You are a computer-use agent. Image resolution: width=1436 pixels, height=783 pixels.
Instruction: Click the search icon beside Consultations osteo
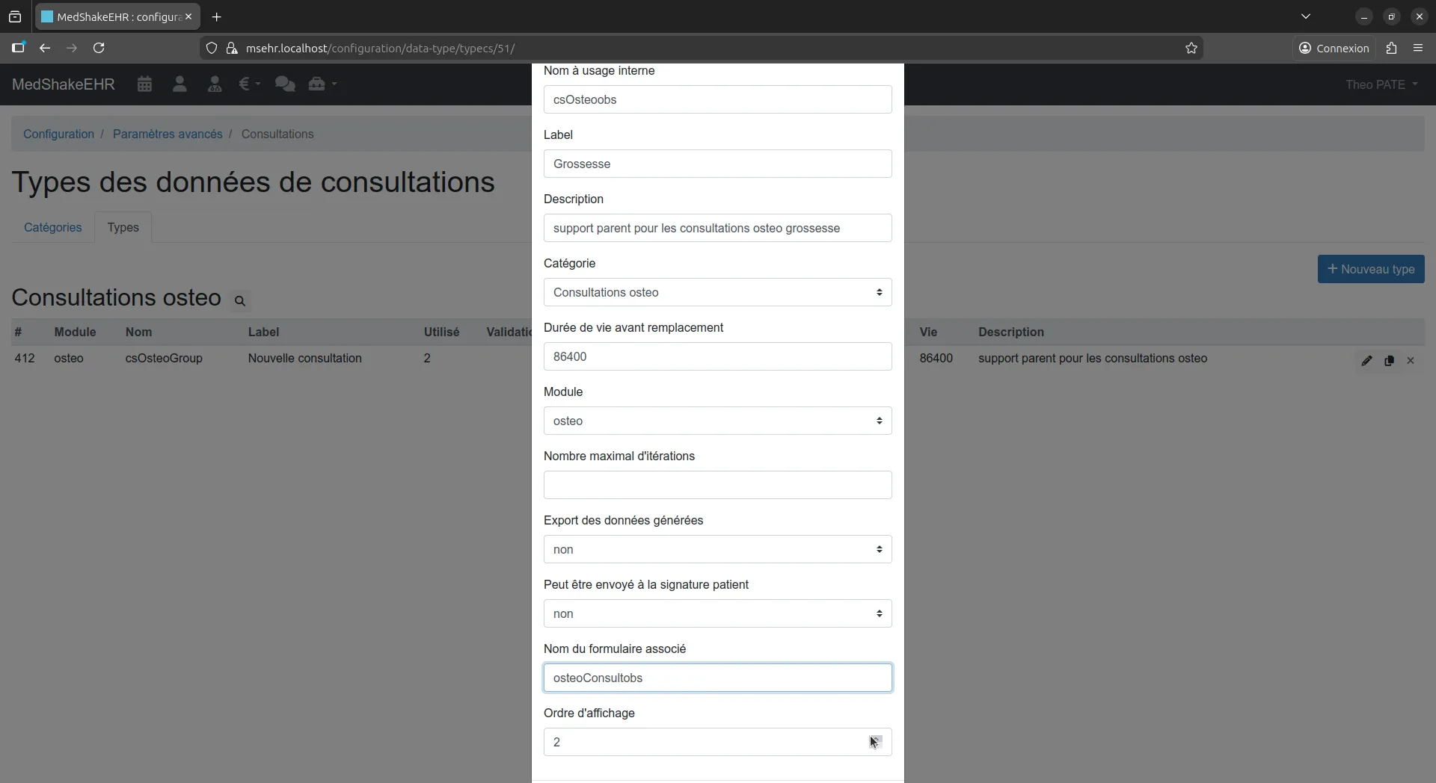(x=240, y=301)
